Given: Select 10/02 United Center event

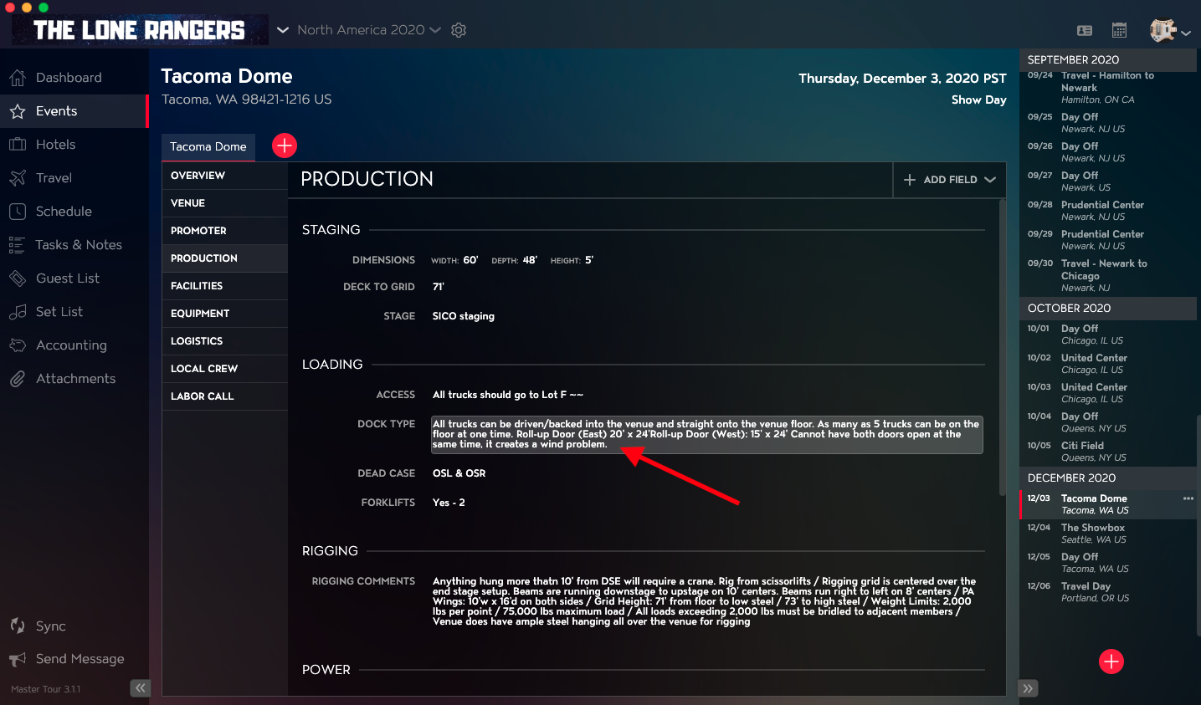Looking at the screenshot, I should coord(1107,364).
